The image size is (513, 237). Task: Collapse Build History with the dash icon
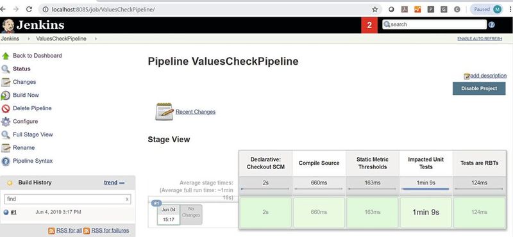tap(122, 183)
